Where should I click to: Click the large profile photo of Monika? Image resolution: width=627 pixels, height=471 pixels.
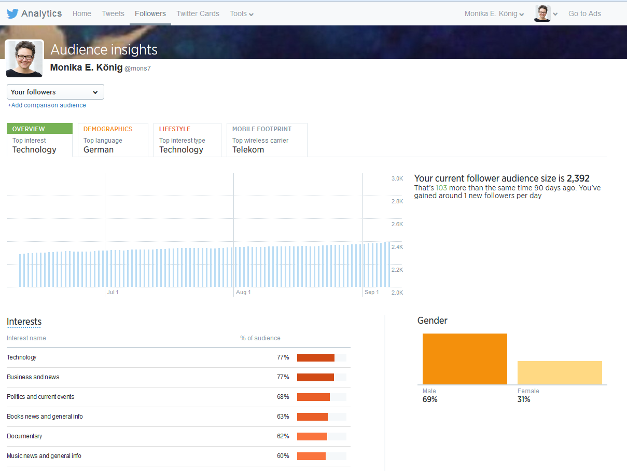coord(24,59)
